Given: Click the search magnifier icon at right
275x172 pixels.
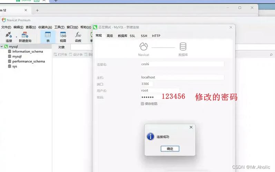Looking at the screenshot, I should [x=271, y=55].
